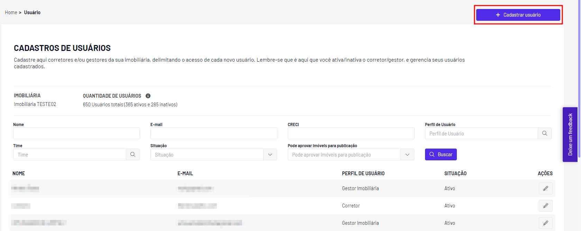Sort by the NOME column header
Screen dimensions: 581x231
click(x=19, y=174)
